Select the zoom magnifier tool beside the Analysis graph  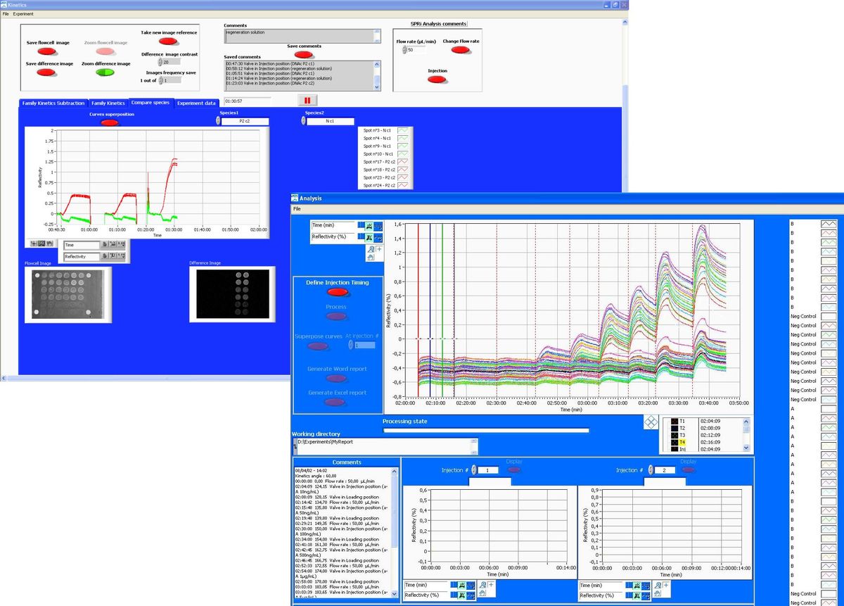point(371,249)
